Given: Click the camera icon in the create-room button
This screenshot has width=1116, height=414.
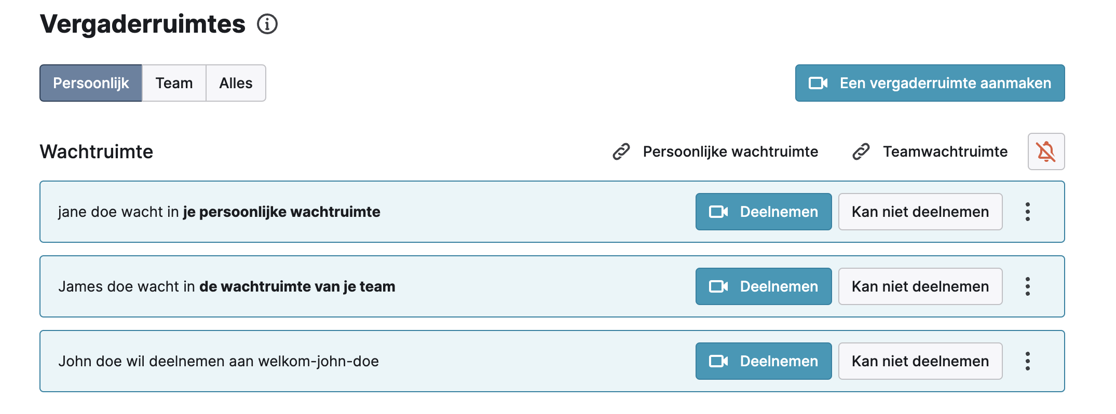Looking at the screenshot, I should coord(818,83).
